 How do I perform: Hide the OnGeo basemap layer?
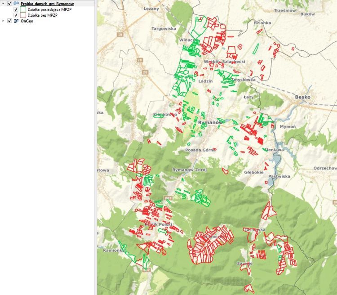click(9, 21)
